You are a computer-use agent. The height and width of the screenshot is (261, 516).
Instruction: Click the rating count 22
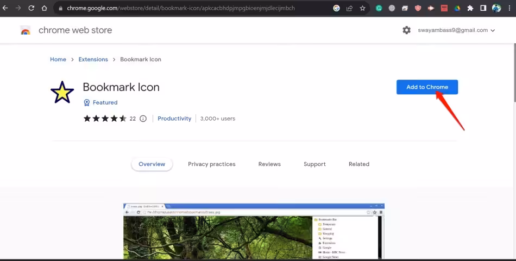click(133, 119)
